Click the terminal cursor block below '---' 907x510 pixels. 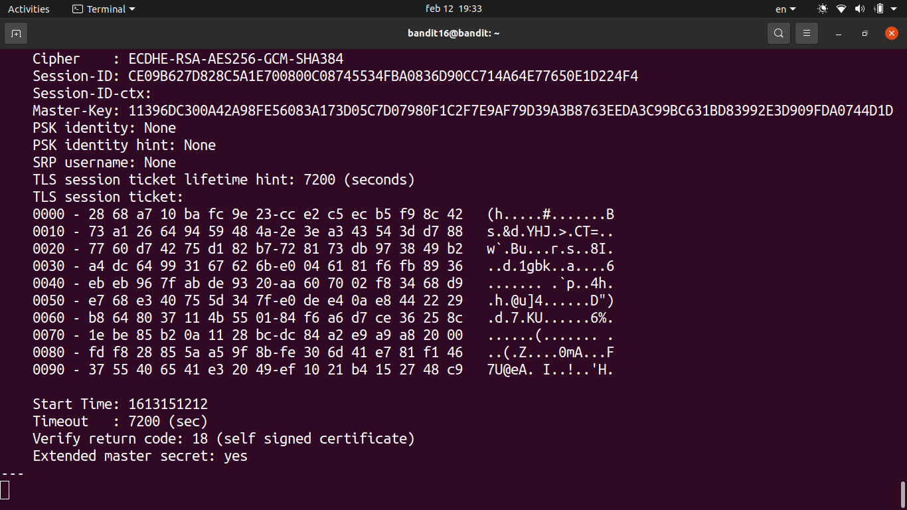pyautogui.click(x=5, y=490)
